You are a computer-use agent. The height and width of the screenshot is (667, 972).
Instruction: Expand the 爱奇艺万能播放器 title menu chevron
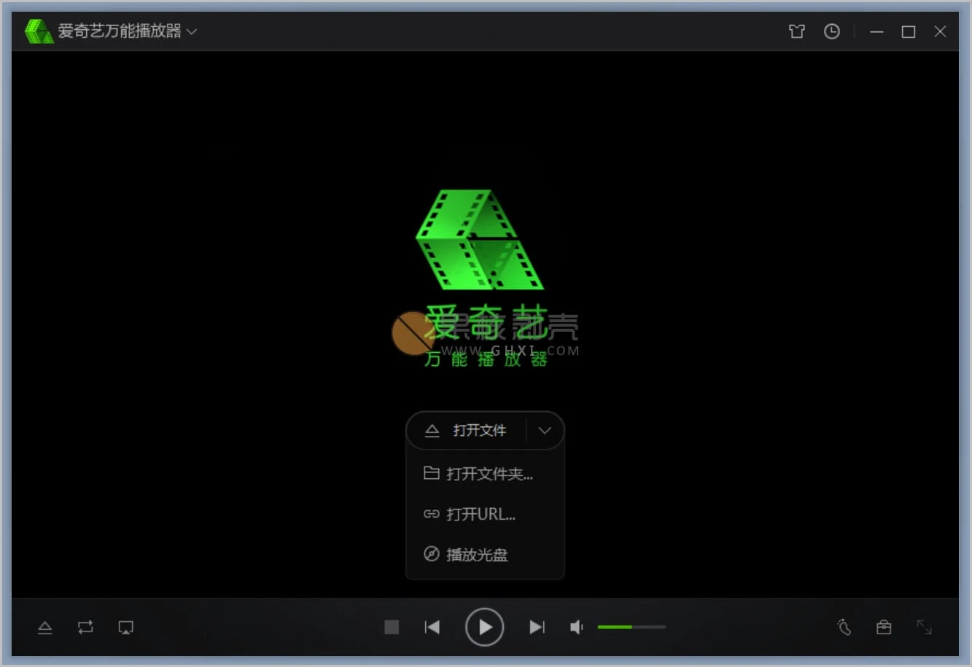192,31
